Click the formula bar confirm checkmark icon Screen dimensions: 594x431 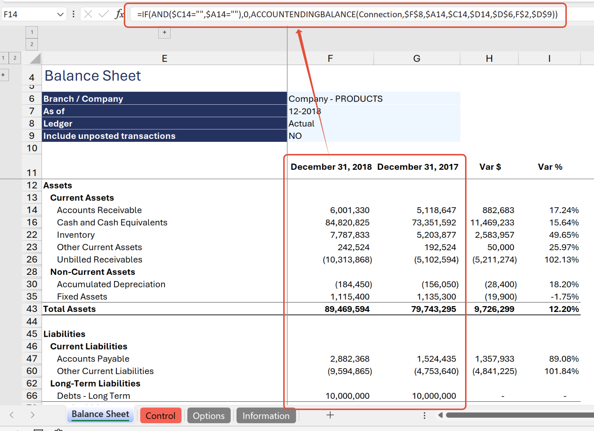pyautogui.click(x=104, y=14)
